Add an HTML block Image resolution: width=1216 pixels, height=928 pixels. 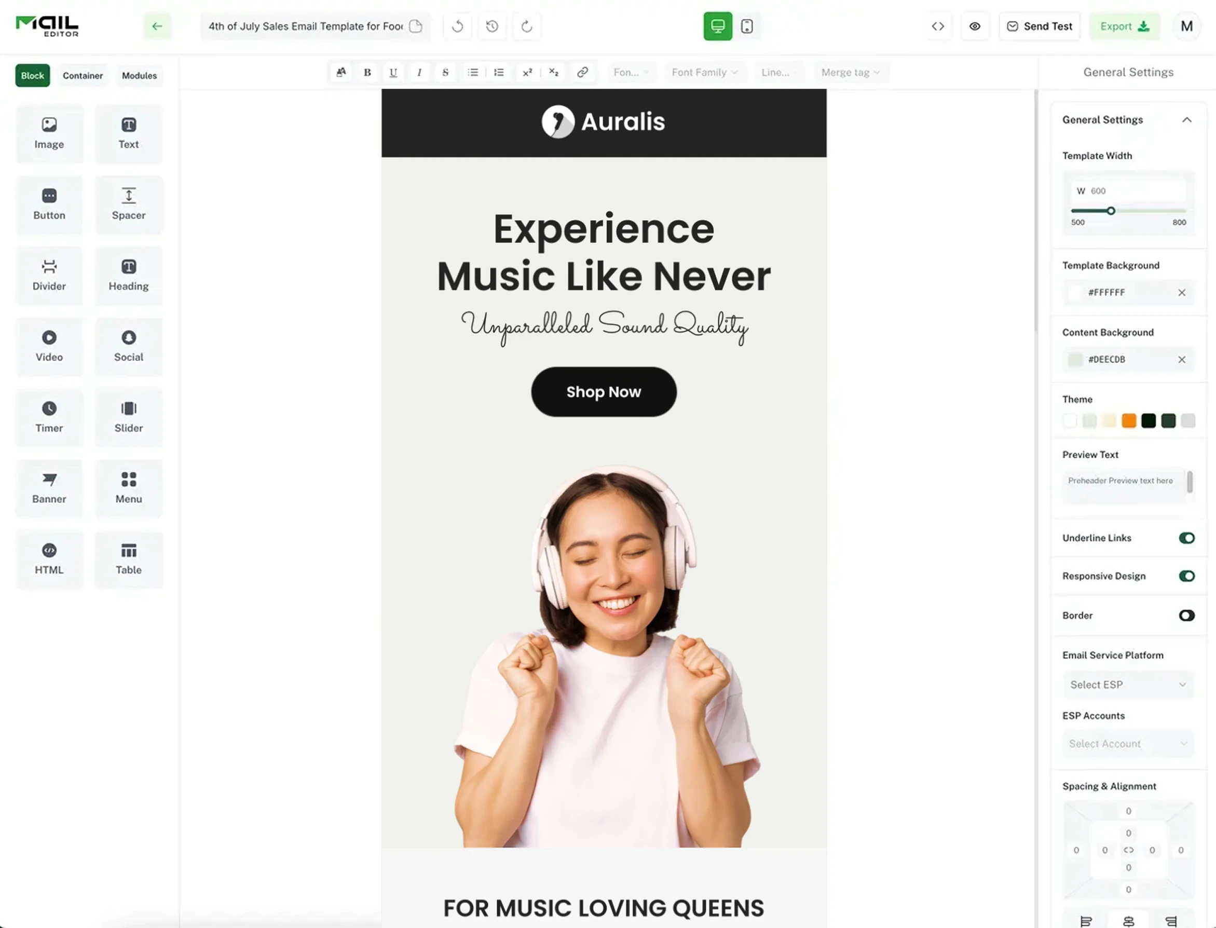[49, 559]
